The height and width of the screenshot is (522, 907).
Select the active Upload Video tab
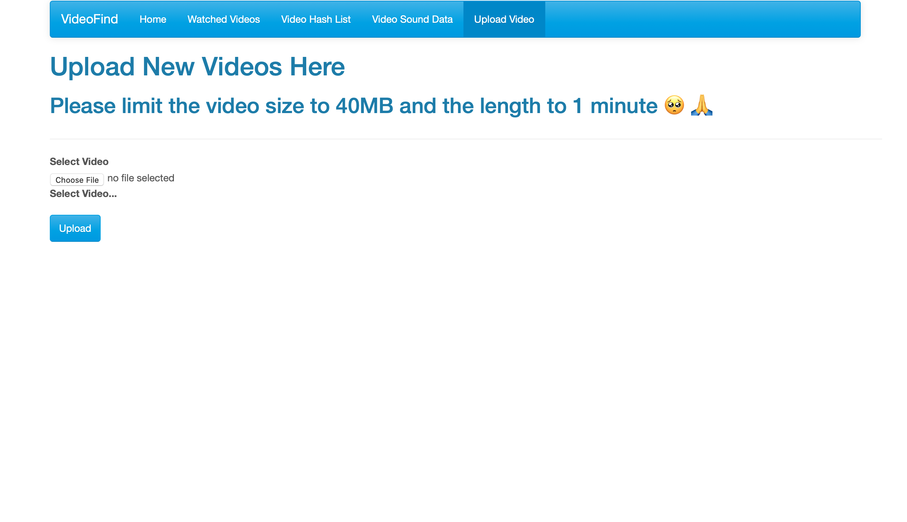point(504,19)
